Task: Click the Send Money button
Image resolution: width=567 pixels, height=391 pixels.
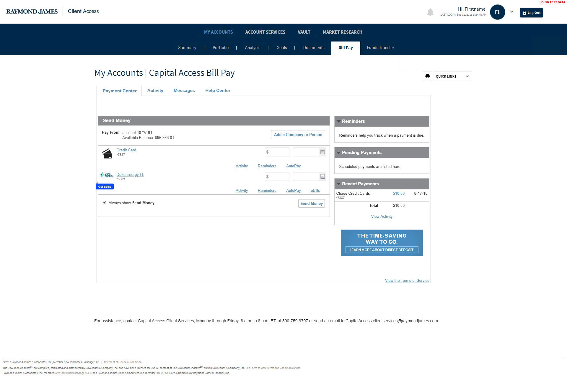Action: point(312,203)
